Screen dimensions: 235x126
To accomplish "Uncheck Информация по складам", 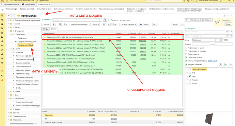I will [x=186, y=51].
